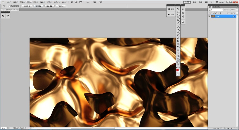The width and height of the screenshot is (239, 130).
Task: Select the Rectangle shape tool
Action: tap(178, 59)
